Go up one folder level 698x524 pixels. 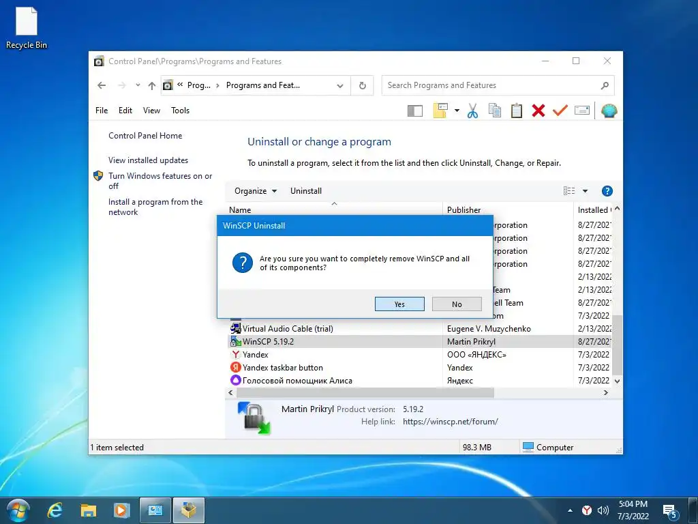coord(152,85)
